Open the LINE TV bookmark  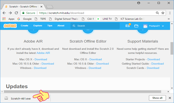(104, 19)
